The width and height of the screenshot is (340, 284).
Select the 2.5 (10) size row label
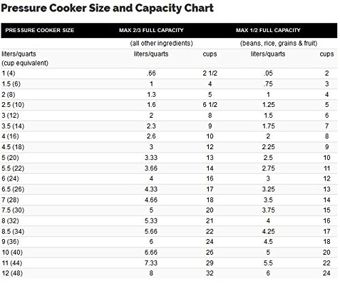(x=13, y=105)
